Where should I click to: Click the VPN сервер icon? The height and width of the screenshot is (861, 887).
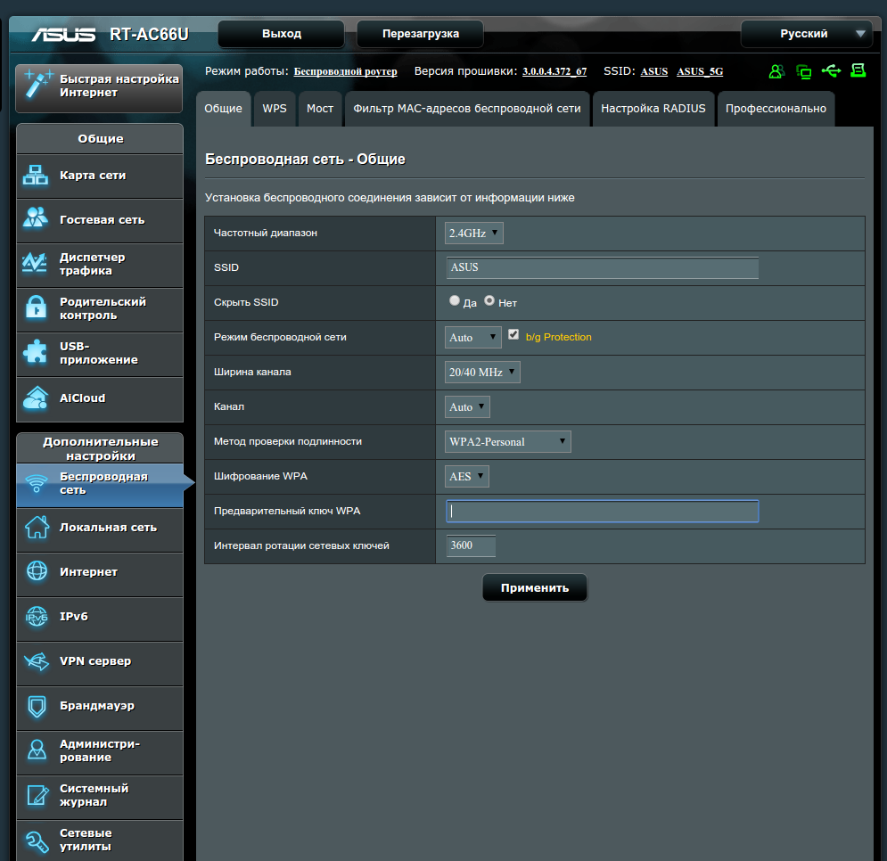click(37, 660)
